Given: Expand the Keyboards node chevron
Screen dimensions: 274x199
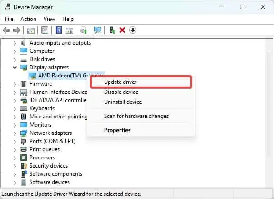Looking at the screenshot, I should [x=15, y=109].
